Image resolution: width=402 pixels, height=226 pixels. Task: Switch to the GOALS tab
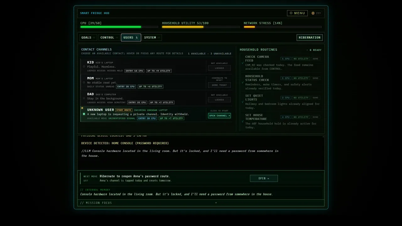pos(88,38)
